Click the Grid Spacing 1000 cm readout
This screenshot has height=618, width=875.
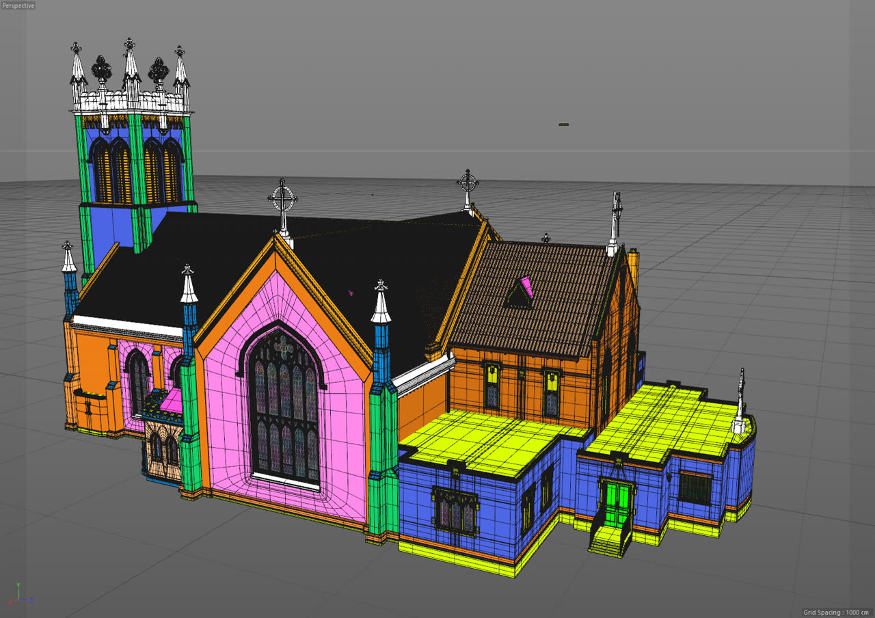[x=837, y=613]
